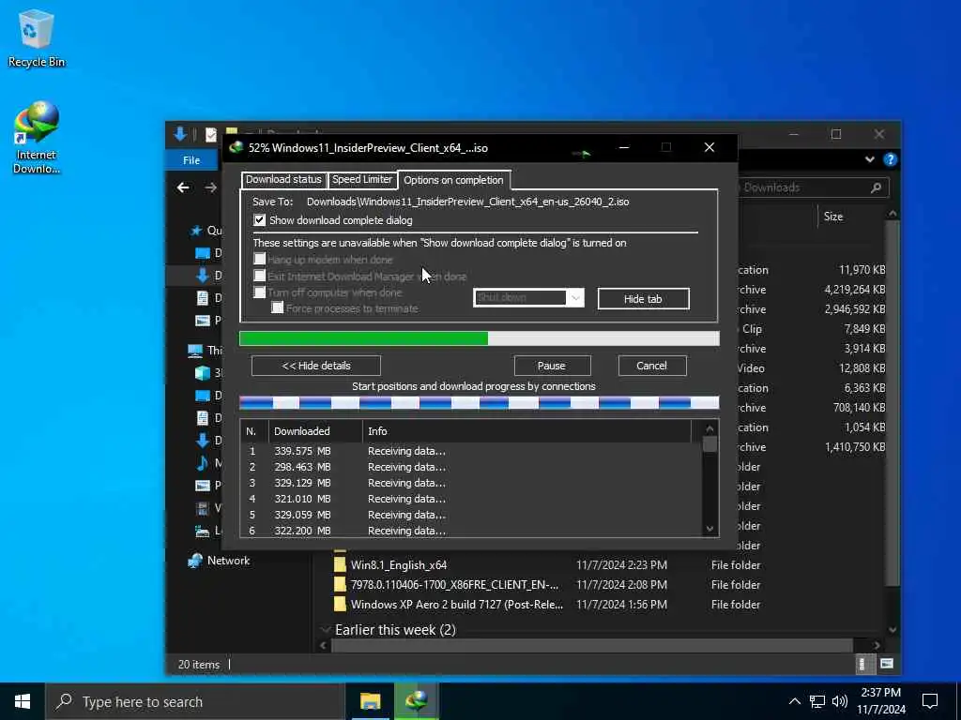Cancel the download
Screen dimensions: 961x720
click(651, 366)
